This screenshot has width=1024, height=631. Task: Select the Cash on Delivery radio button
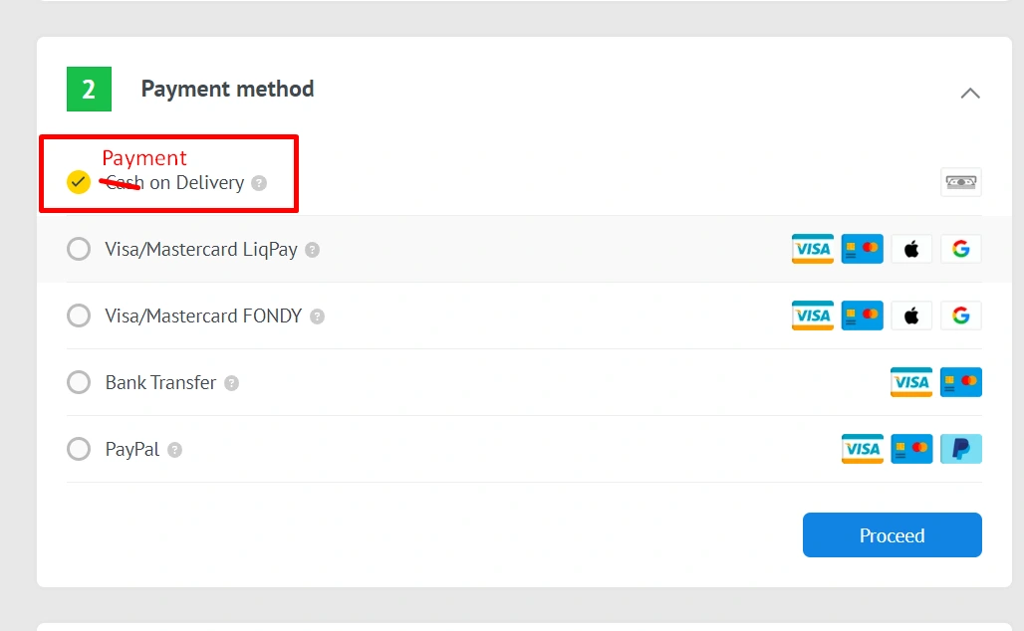click(x=79, y=182)
